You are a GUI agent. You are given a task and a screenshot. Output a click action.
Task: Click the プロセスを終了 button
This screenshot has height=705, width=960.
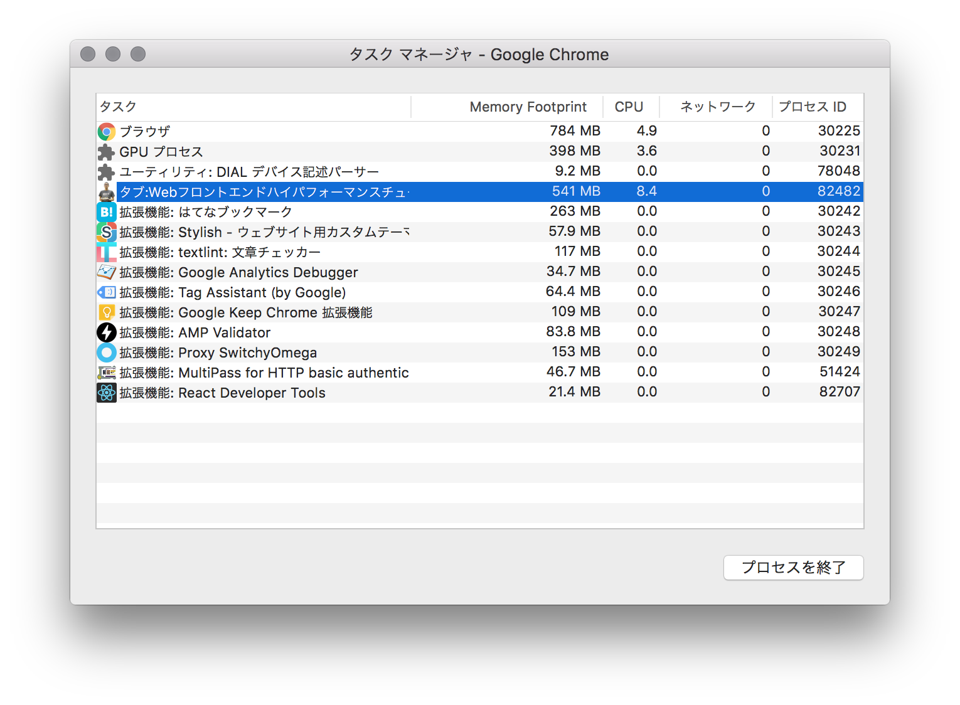coord(794,568)
